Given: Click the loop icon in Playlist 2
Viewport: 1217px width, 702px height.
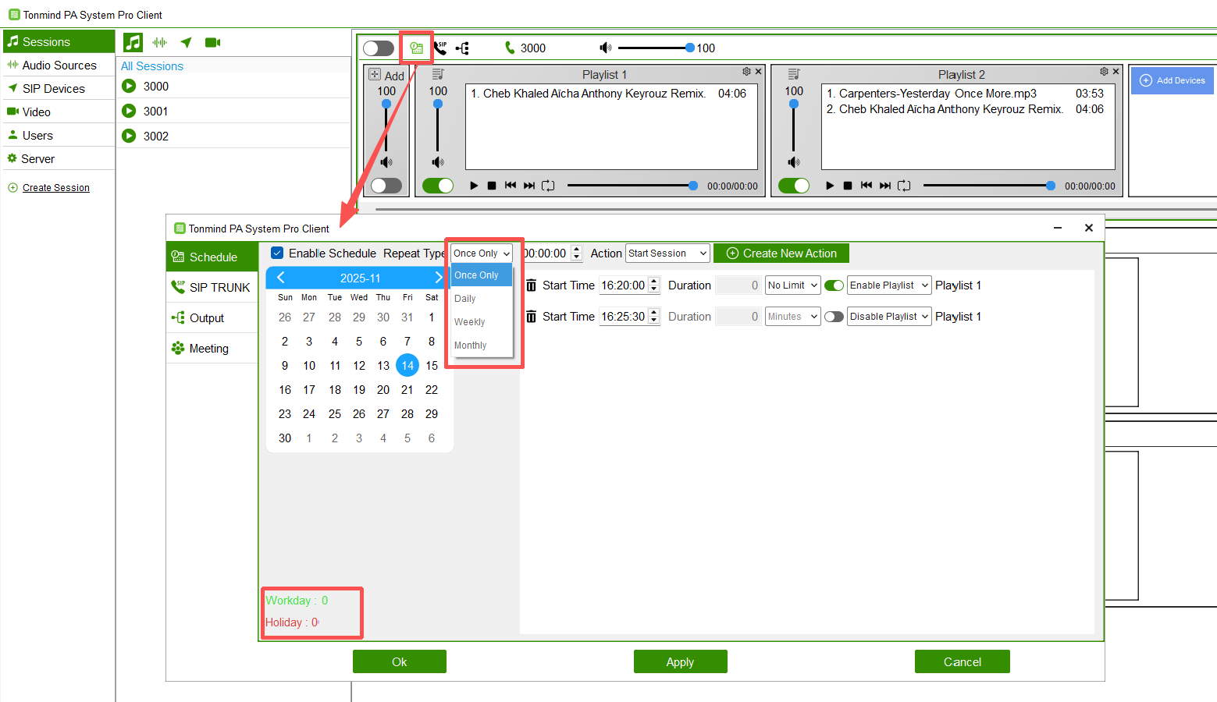Looking at the screenshot, I should 904,186.
